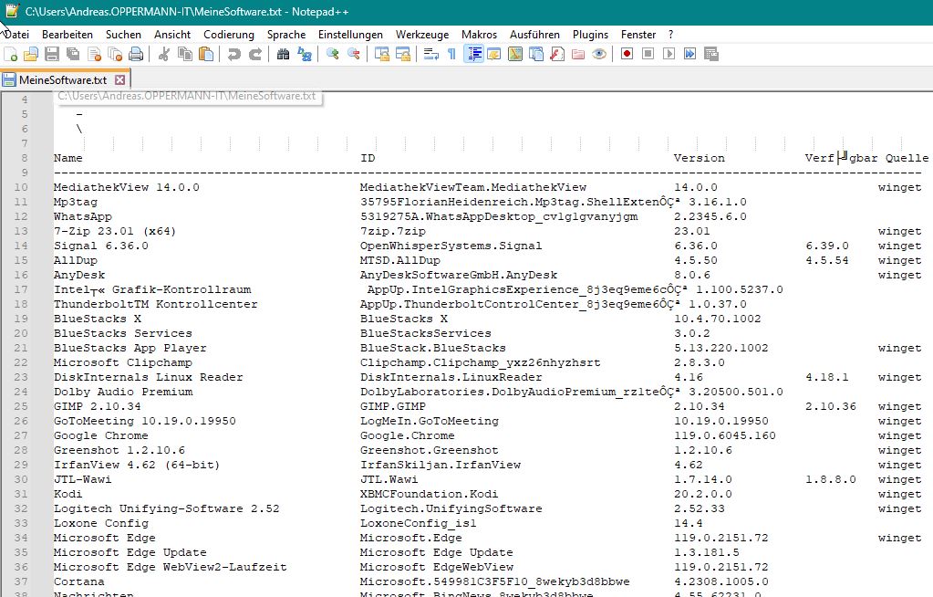Open Find with the binoculars icon

tap(284, 54)
